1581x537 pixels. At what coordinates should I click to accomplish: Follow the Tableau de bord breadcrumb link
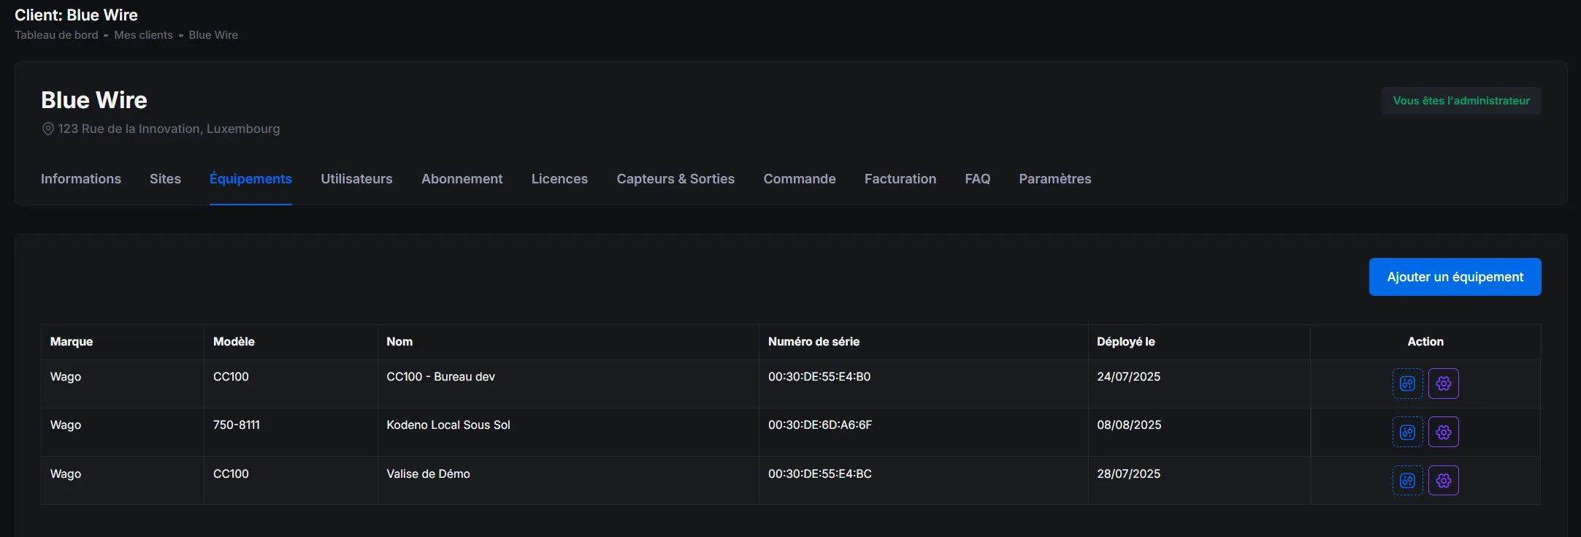click(x=56, y=35)
